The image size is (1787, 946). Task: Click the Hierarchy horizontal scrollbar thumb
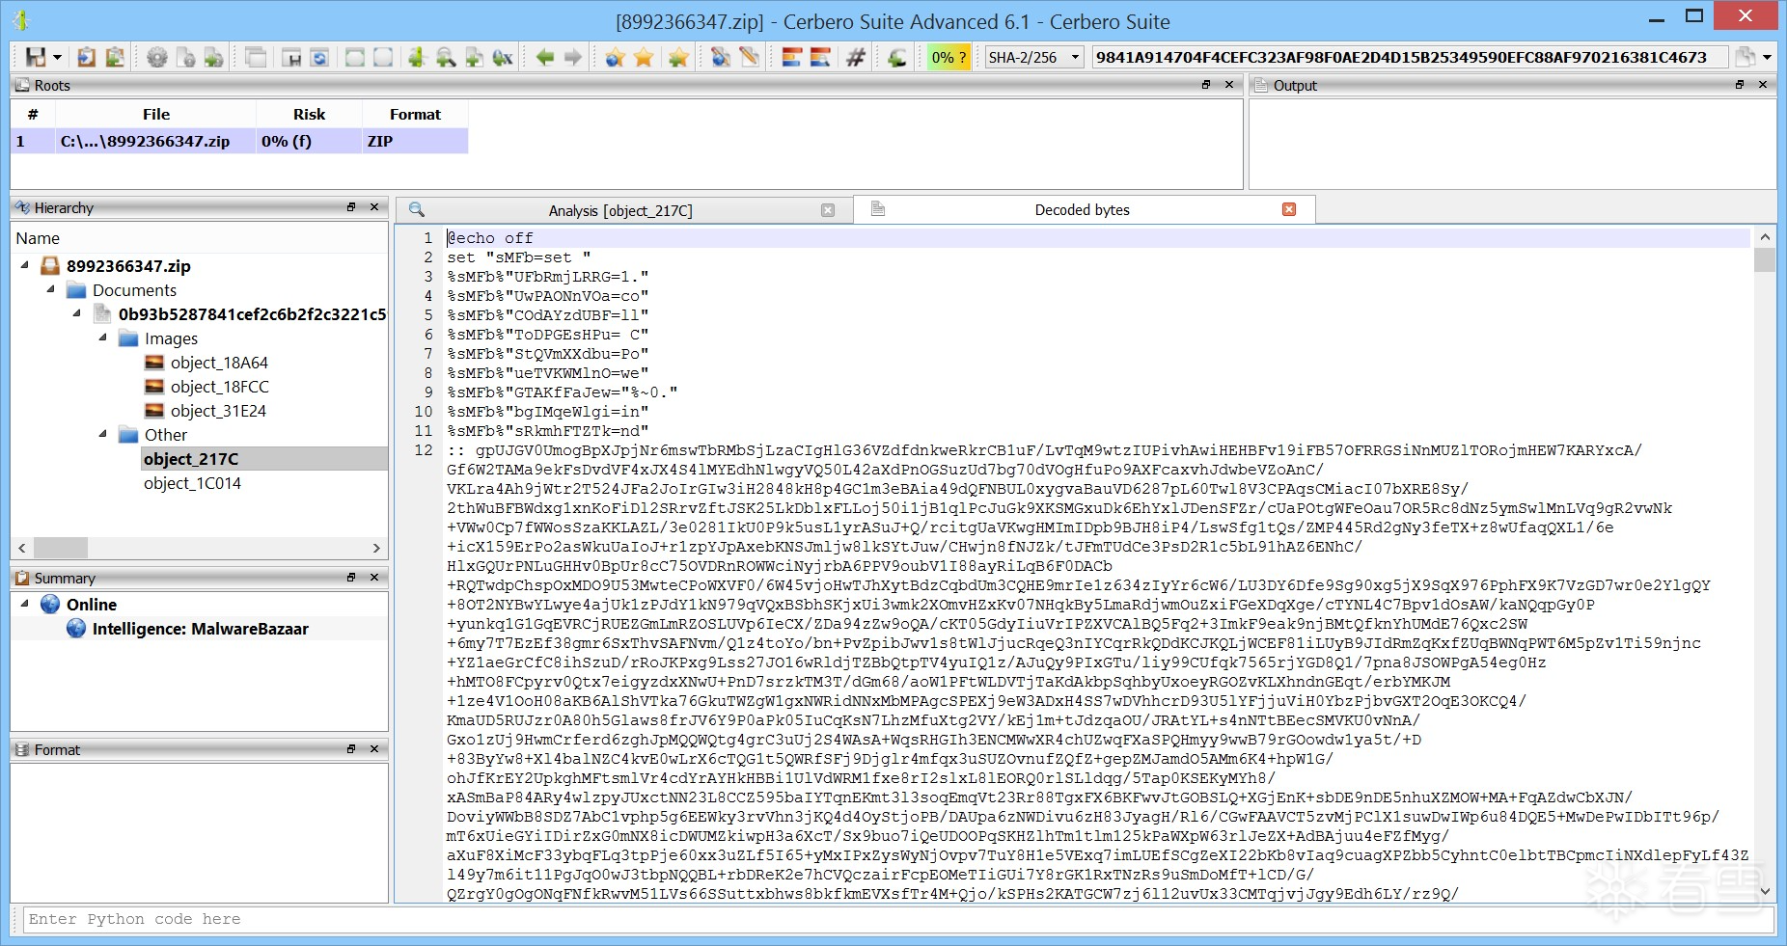coord(60,548)
